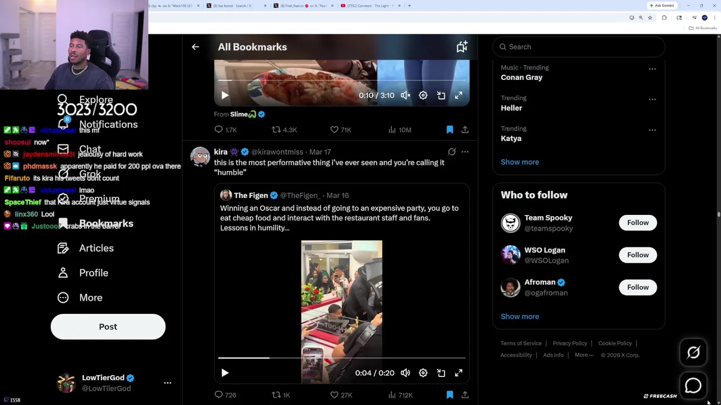Image resolution: width=721 pixels, height=405 pixels.
Task: Open Notifications in sidebar
Action: coord(97,124)
